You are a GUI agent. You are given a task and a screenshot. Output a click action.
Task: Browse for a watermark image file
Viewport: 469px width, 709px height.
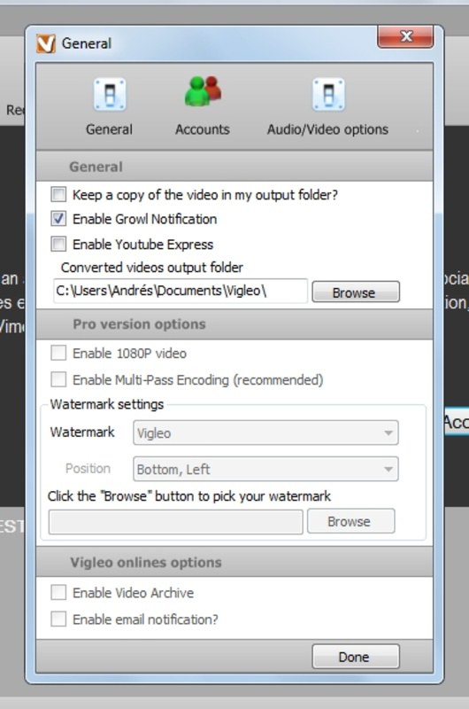(351, 521)
